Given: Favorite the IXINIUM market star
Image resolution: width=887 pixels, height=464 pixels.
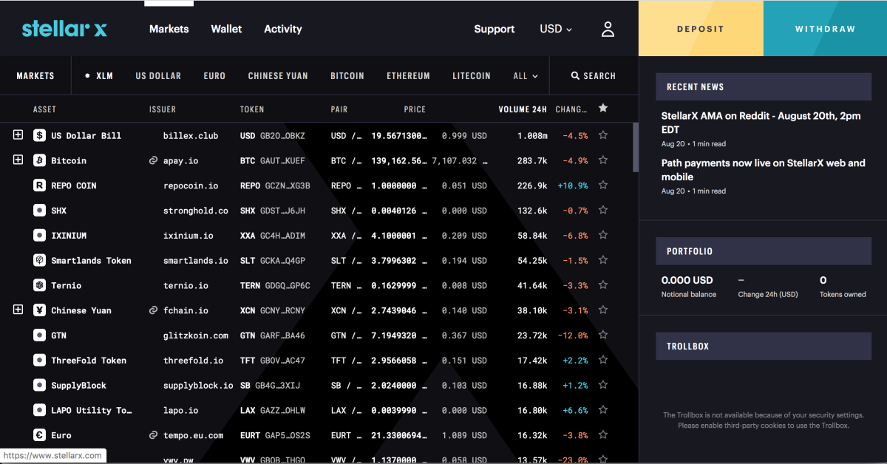Looking at the screenshot, I should click(x=603, y=236).
